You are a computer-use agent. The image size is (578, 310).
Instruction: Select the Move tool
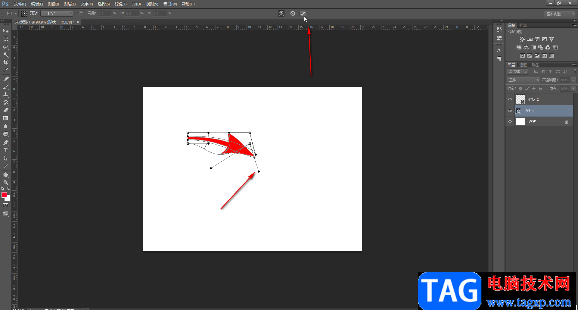[6, 31]
